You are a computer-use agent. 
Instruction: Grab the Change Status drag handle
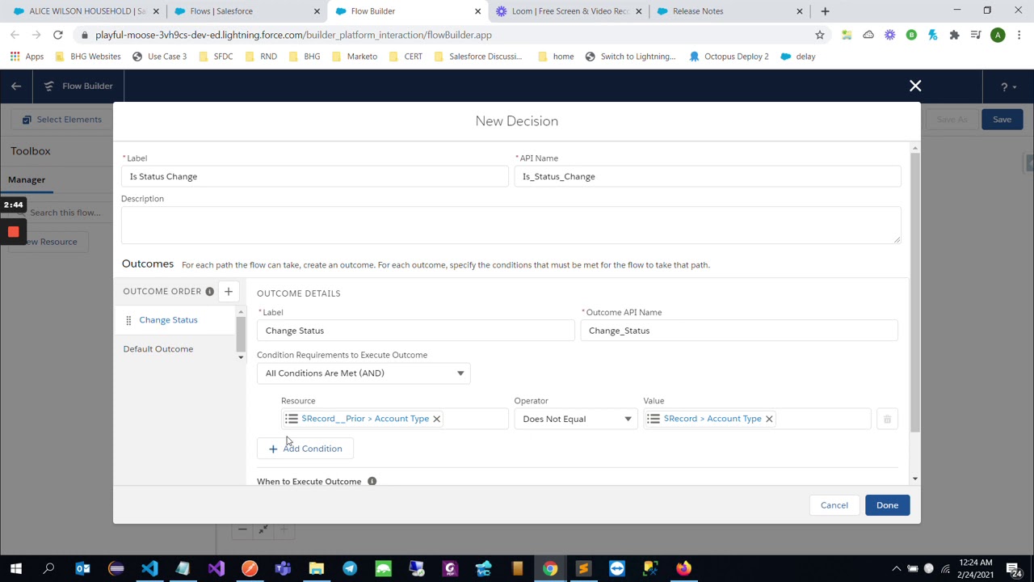(x=128, y=320)
